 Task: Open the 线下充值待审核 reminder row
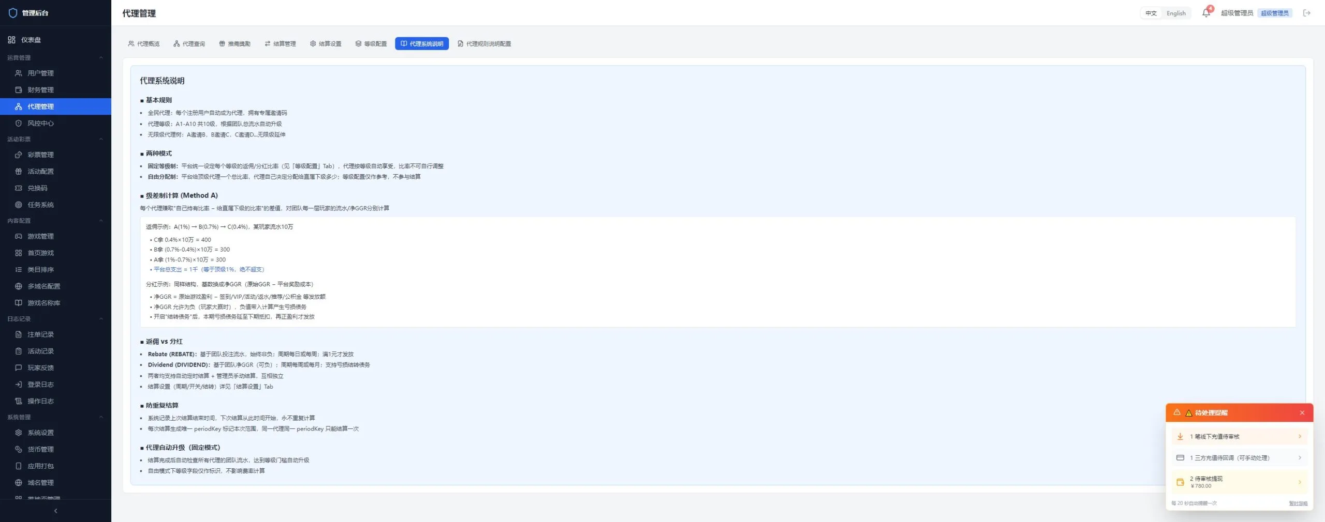[x=1240, y=437]
